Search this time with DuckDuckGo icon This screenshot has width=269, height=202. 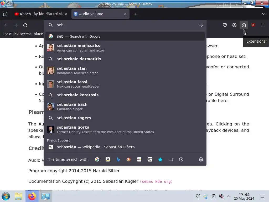click(128, 159)
